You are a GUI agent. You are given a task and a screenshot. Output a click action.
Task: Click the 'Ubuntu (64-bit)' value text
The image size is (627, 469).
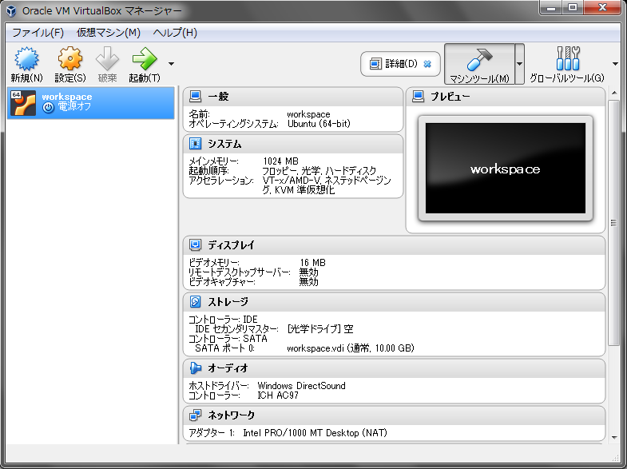click(x=319, y=124)
